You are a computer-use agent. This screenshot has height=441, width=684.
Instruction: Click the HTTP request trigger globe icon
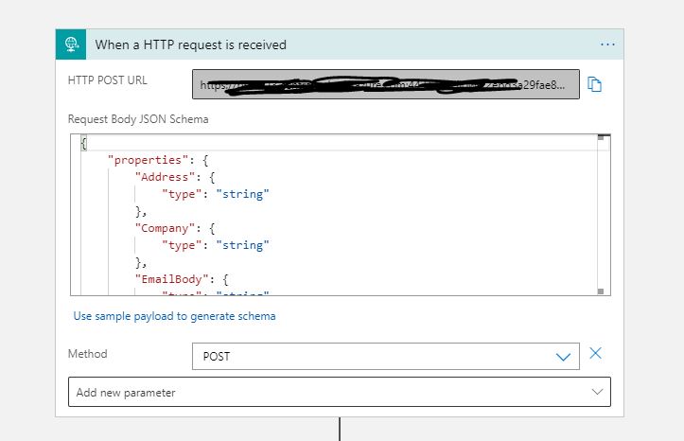pyautogui.click(x=71, y=44)
